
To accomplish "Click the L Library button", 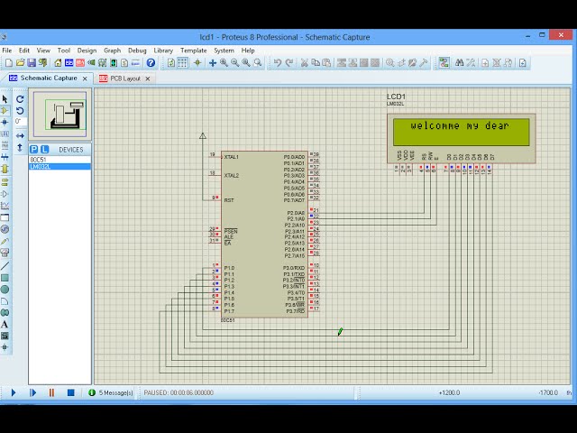I will [44, 149].
